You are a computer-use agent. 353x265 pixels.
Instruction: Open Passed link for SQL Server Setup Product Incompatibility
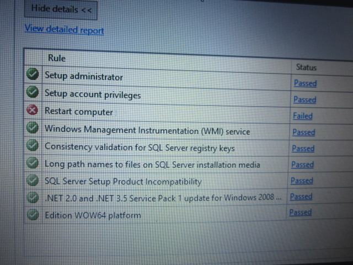click(302, 181)
